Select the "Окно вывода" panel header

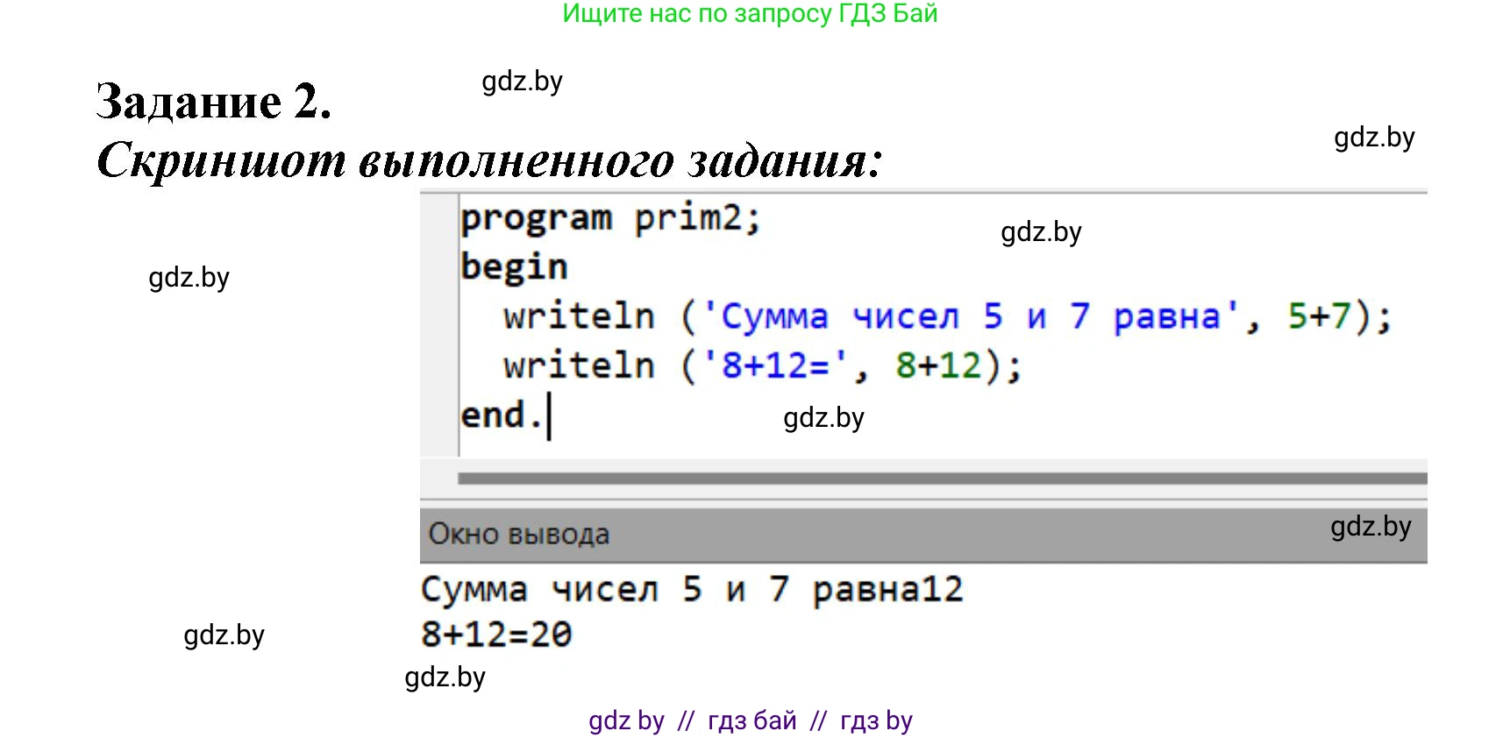click(x=518, y=534)
